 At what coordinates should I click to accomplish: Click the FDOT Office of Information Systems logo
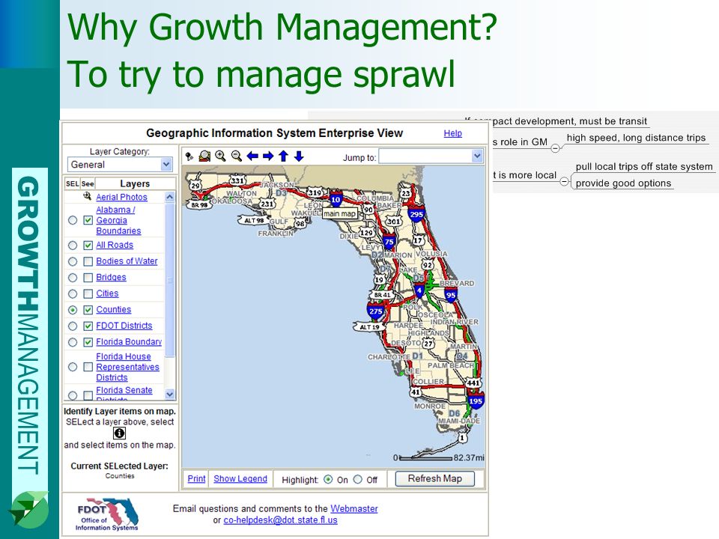click(108, 515)
